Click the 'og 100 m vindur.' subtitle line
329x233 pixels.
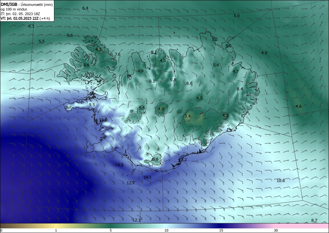click(14, 9)
